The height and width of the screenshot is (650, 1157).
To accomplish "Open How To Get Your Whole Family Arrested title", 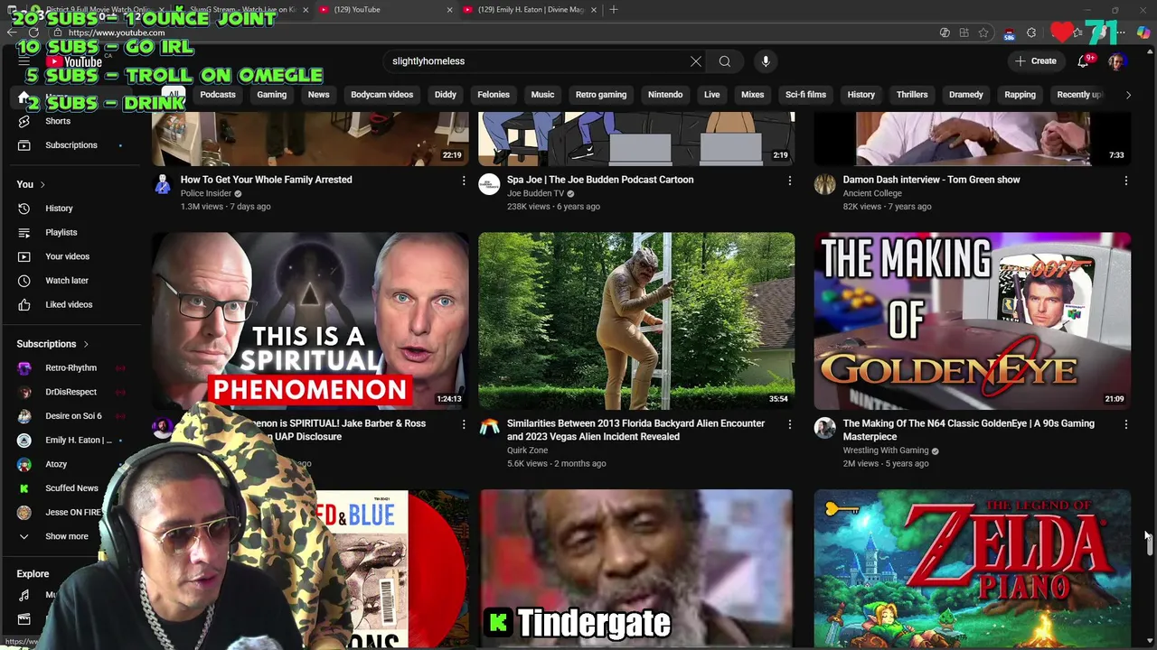I will point(266,180).
